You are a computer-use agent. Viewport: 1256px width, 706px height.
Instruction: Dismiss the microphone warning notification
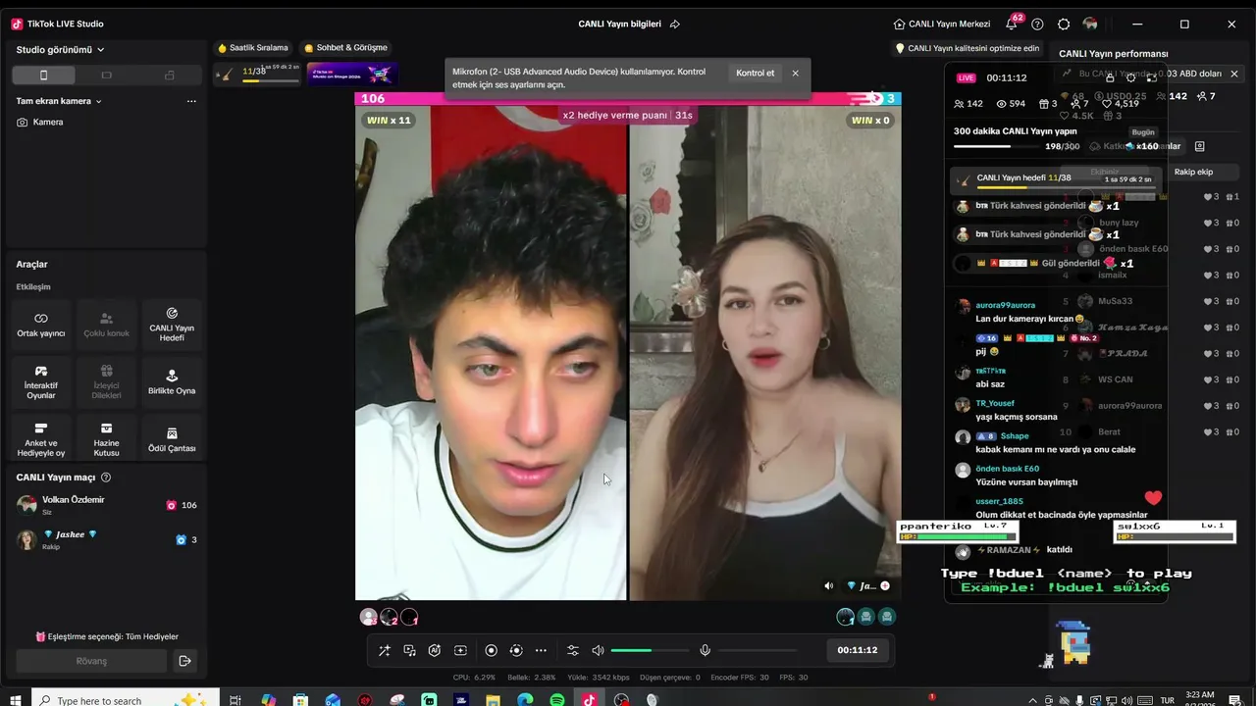(x=795, y=73)
